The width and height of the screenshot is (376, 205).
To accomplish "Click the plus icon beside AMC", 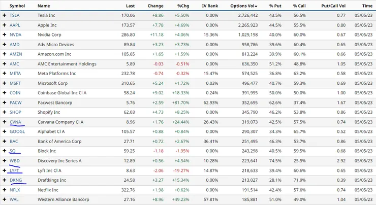I will pyautogui.click(x=4, y=64).
